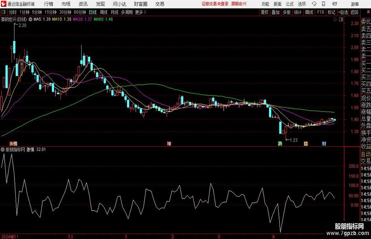Click the 叠加 overlay button
The height and width of the screenshot is (239, 371).
pyautogui.click(x=276, y=12)
